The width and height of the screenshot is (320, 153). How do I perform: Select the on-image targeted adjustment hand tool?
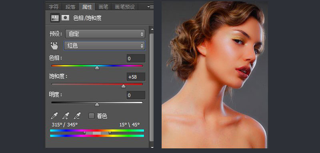pos(54,46)
